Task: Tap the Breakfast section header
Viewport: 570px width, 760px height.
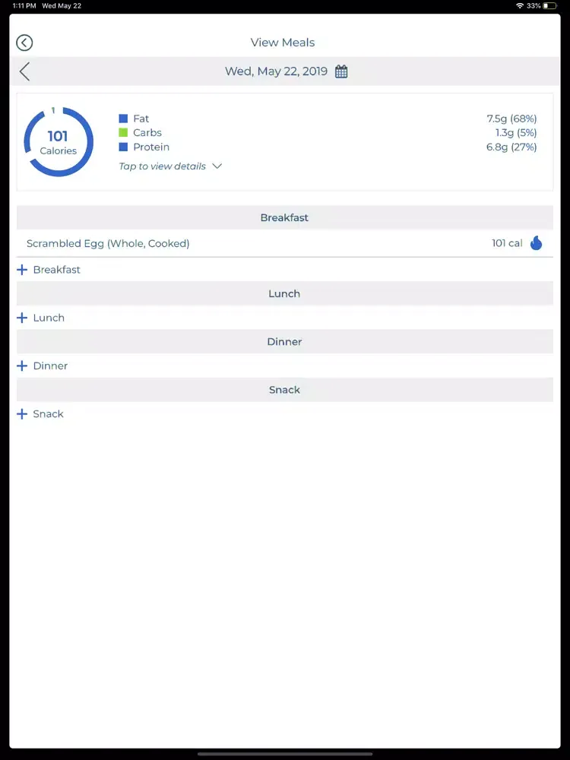Action: click(x=284, y=217)
